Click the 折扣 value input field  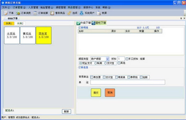121,59
